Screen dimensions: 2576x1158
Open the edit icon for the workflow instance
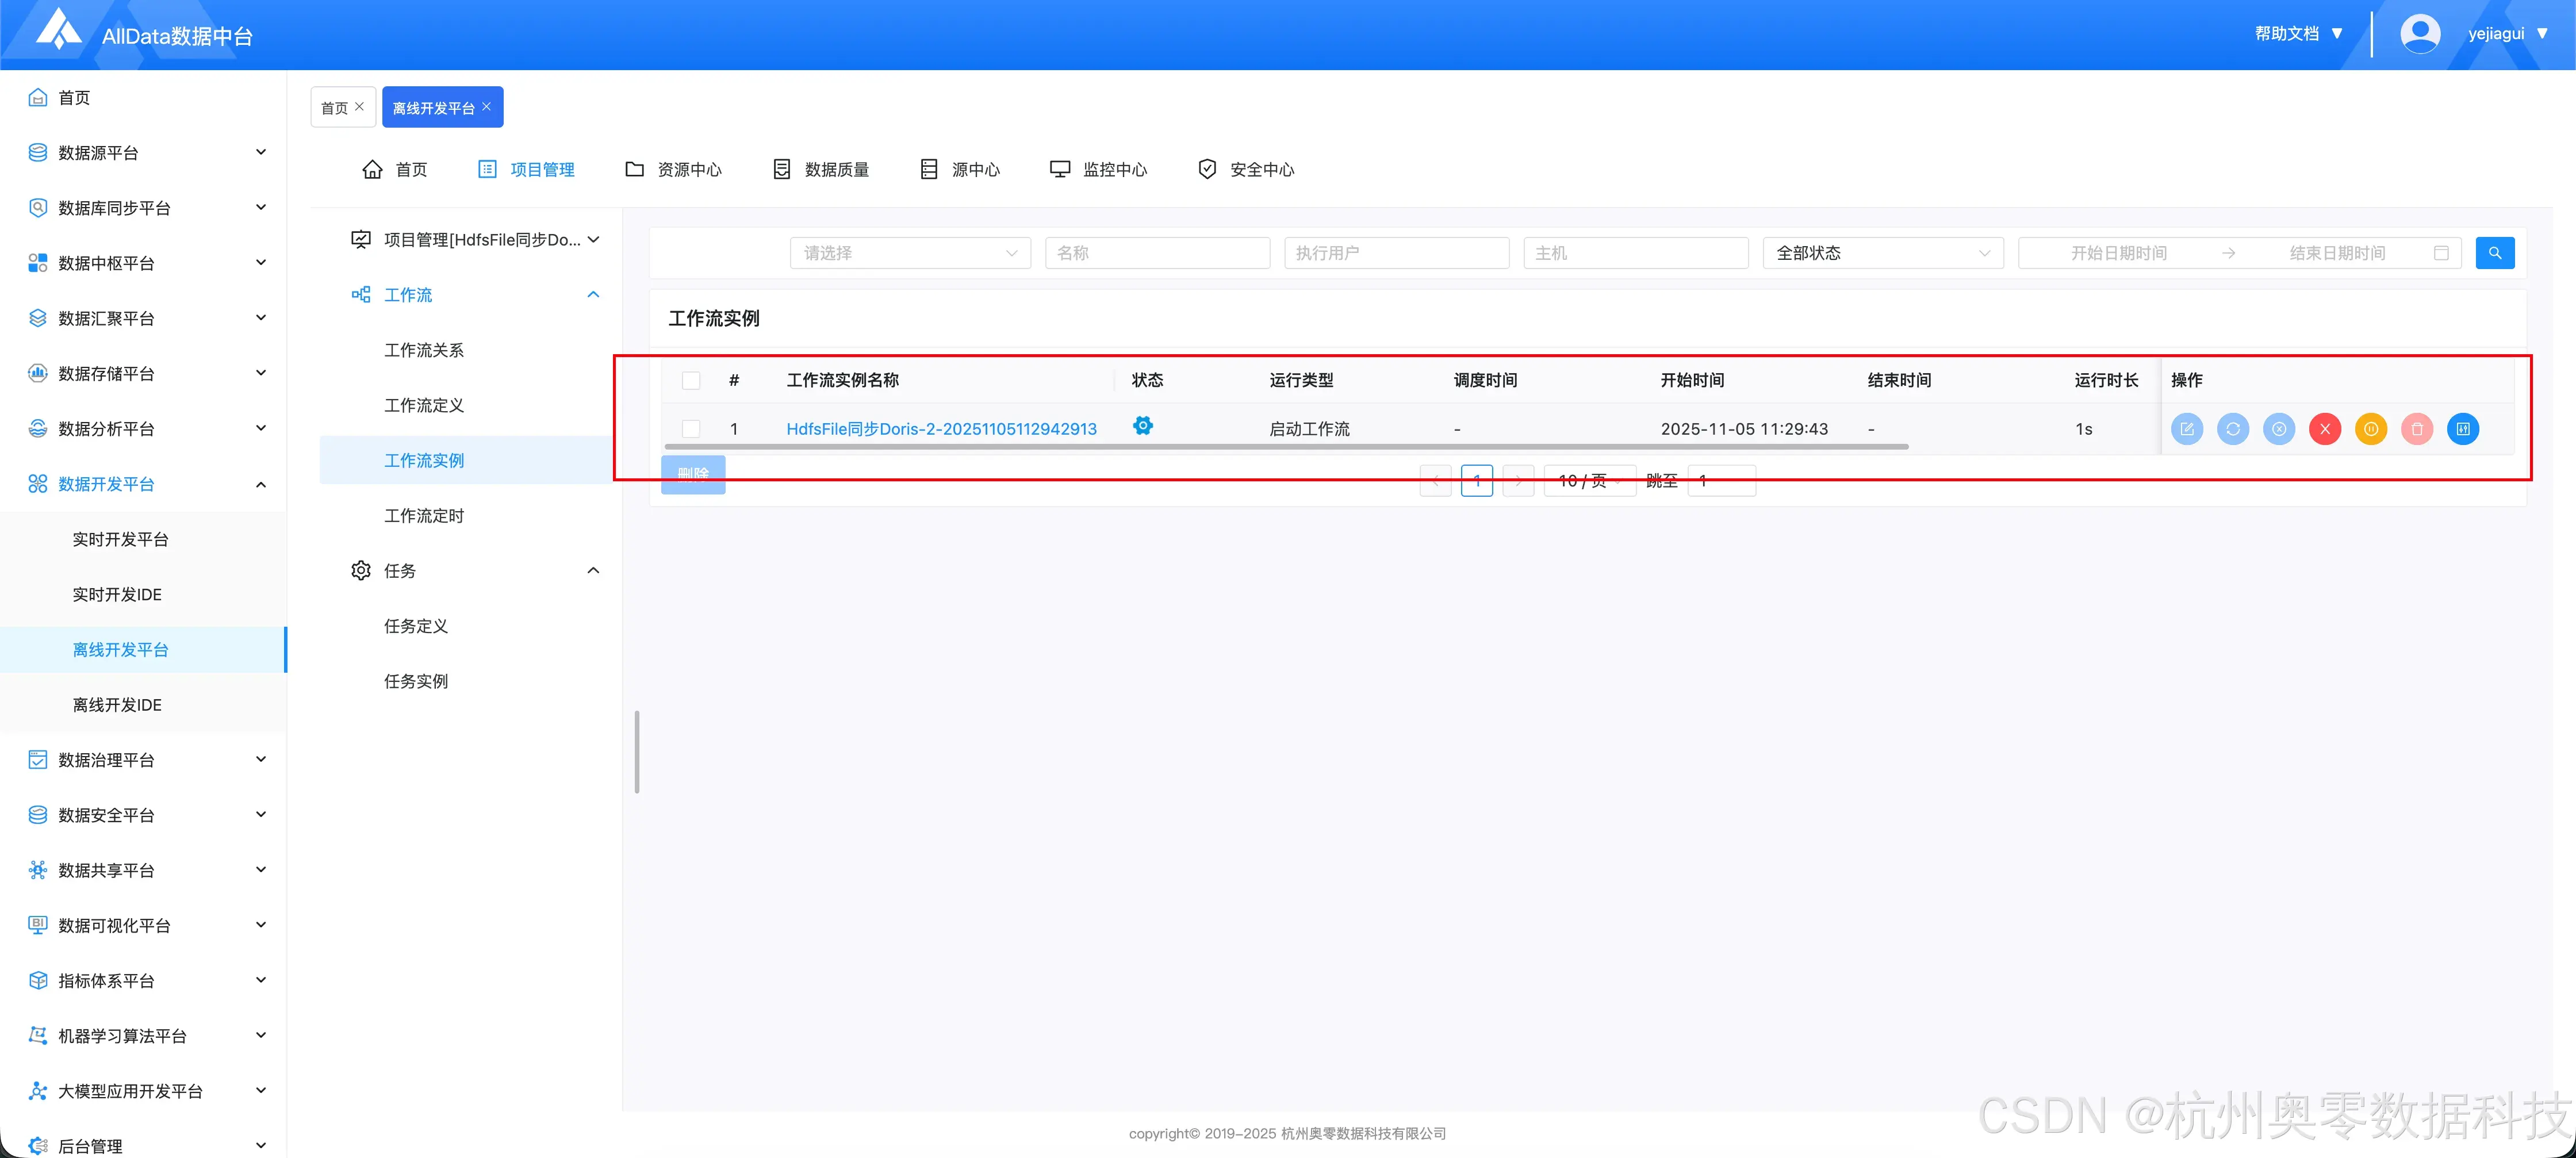click(x=2188, y=428)
